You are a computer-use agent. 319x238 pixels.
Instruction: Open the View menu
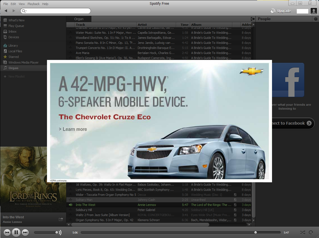coord(22,4)
